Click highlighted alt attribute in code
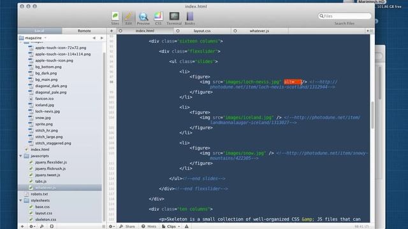408x229 pixels. (x=293, y=82)
